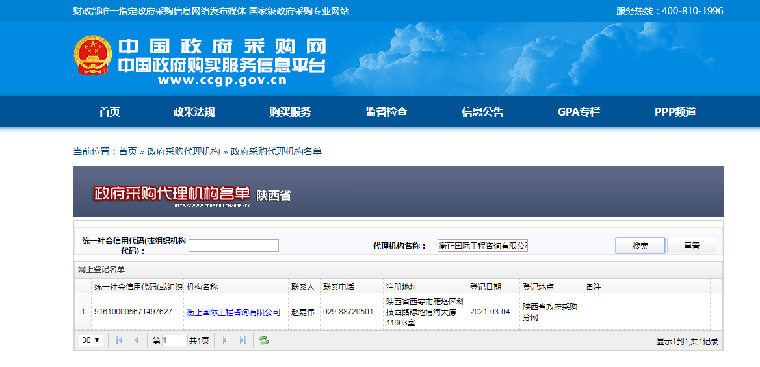Open 监督检查 navigation item
This screenshot has width=760, height=367.
[386, 112]
